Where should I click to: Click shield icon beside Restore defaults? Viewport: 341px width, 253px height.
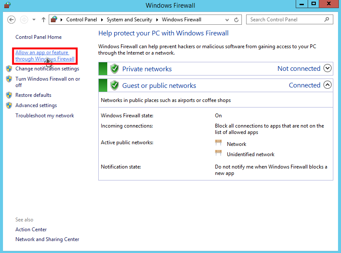pos(9,95)
